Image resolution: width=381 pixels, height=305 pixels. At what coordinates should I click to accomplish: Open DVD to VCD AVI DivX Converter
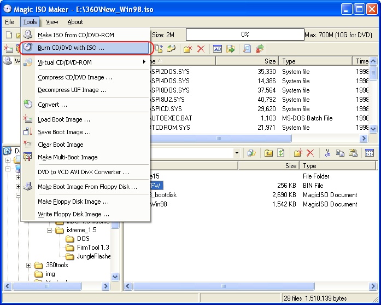coord(85,172)
